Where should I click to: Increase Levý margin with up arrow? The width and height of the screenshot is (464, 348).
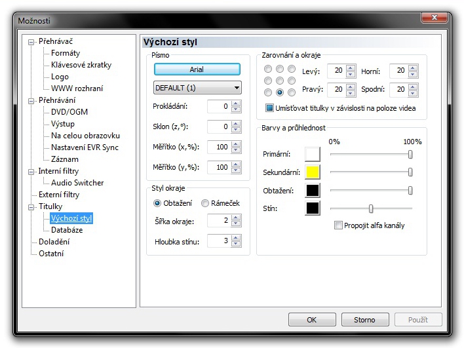[x=351, y=68]
